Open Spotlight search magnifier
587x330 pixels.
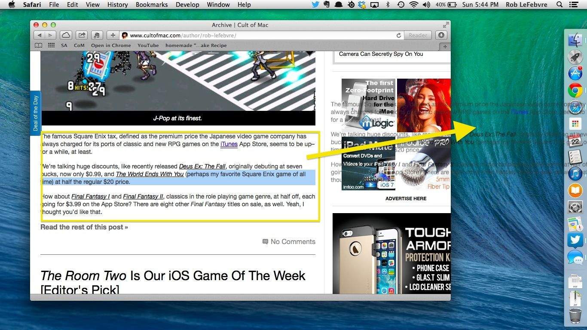(559, 5)
